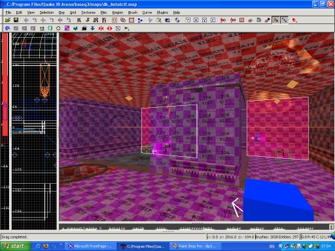Click the Select Touching icon
The width and height of the screenshot is (335, 251).
click(88, 20)
